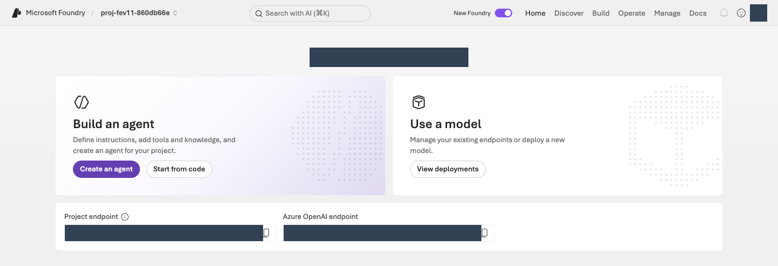Open the Manage tab
Screen dimensions: 778x266
pos(667,13)
